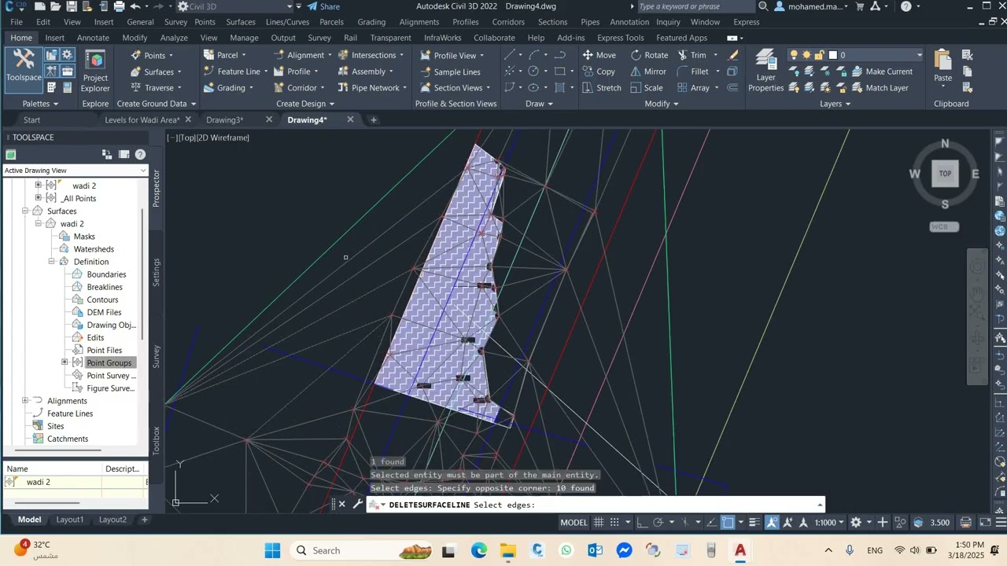Click Match Layer button

click(880, 88)
